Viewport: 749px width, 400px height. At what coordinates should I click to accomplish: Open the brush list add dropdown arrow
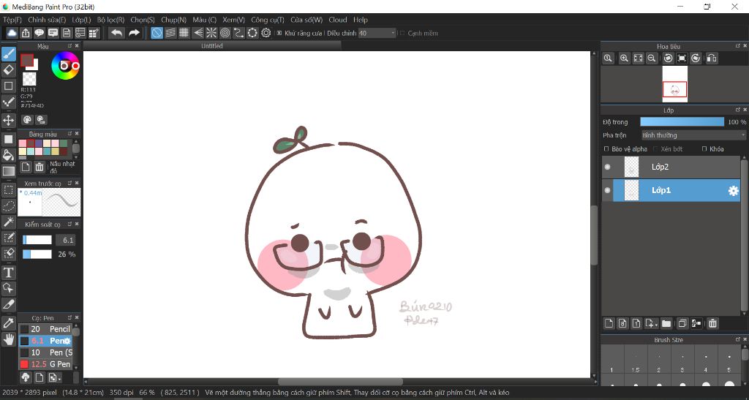(59, 378)
